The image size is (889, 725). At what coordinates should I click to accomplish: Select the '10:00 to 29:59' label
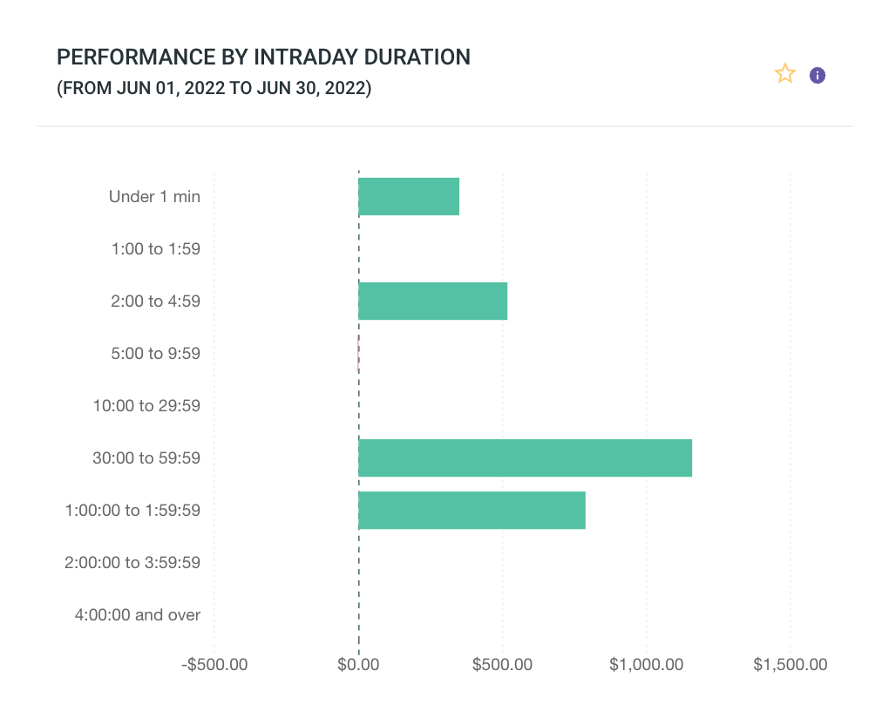(146, 406)
